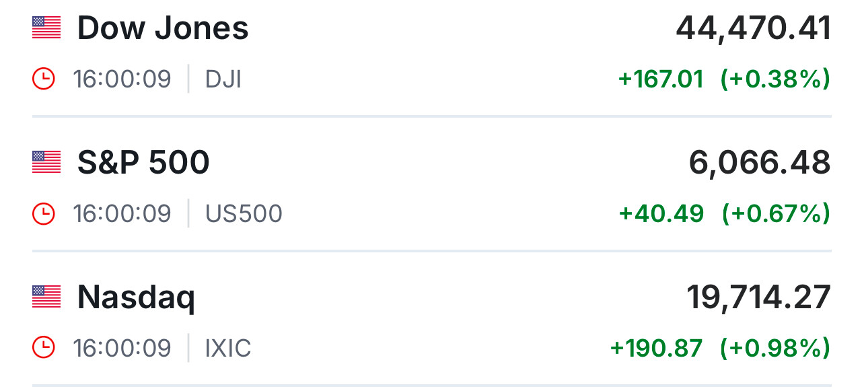
Task: Click the red clock icon in S&P 500 row
Action: (44, 214)
